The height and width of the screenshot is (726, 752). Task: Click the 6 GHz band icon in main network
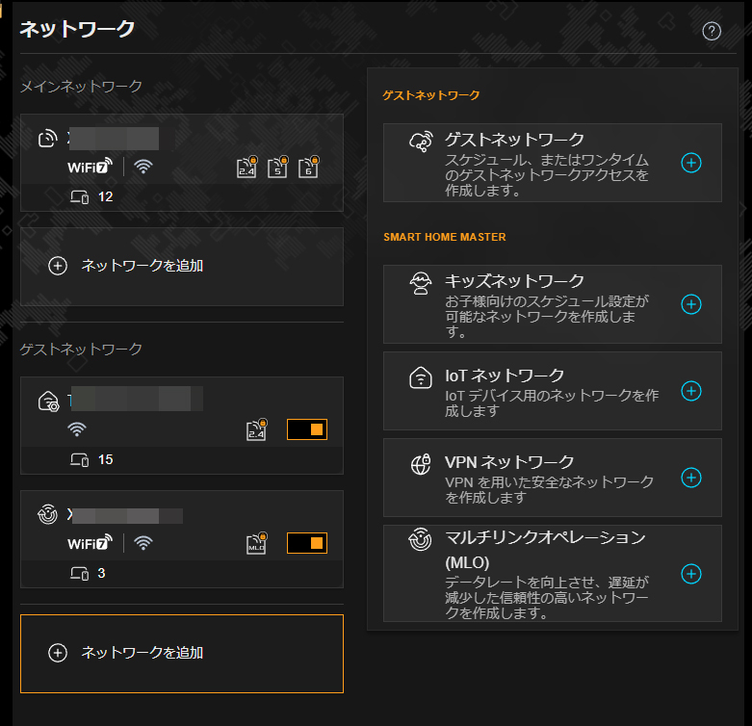tap(308, 168)
